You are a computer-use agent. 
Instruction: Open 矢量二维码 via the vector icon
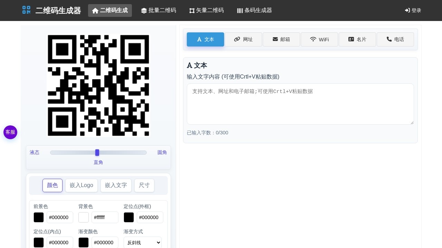192,11
